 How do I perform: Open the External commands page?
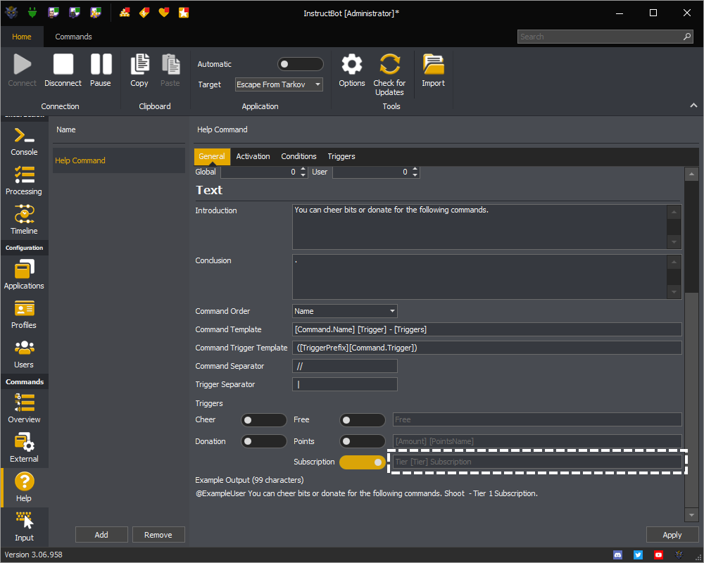click(24, 448)
